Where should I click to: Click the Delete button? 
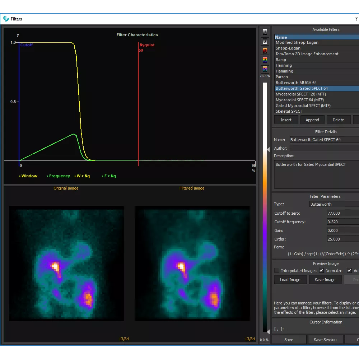[x=339, y=120]
